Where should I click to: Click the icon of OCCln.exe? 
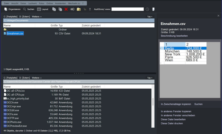pyautogui.click(x=5, y=102)
